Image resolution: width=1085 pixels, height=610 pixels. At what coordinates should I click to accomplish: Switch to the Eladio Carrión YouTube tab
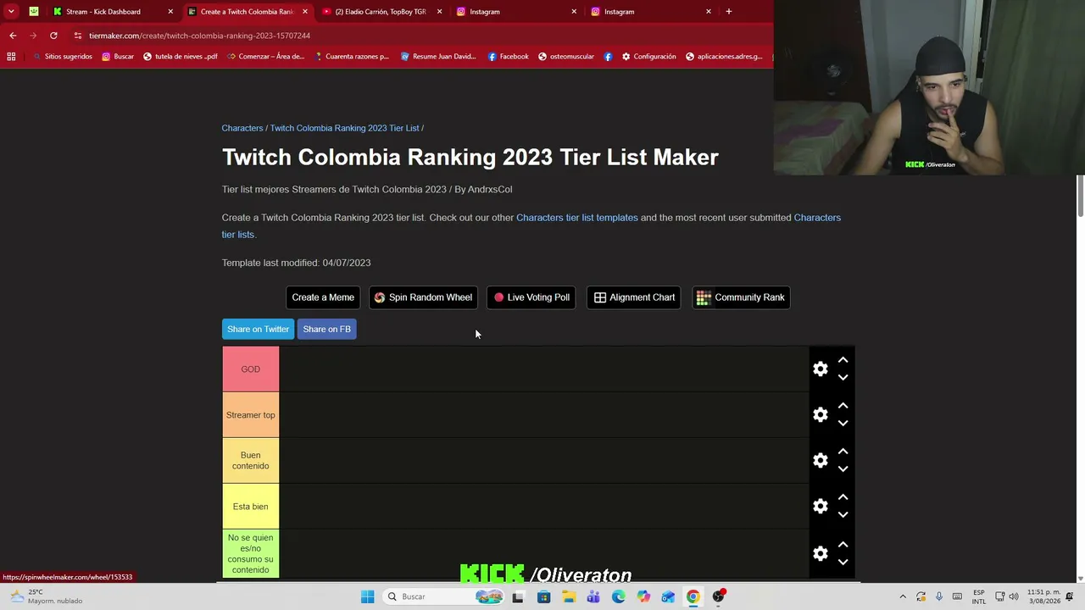pos(381,12)
